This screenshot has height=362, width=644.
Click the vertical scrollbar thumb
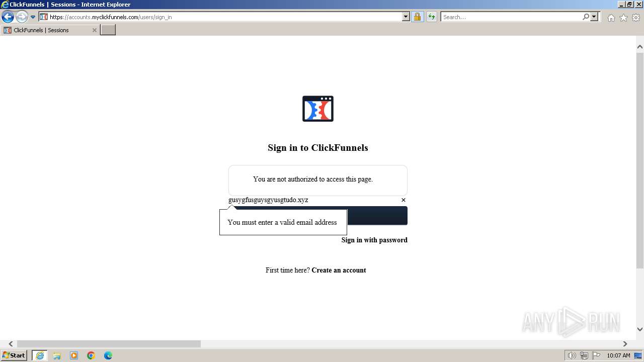coord(640,160)
